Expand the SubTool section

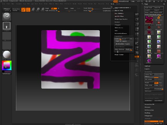point(148,66)
